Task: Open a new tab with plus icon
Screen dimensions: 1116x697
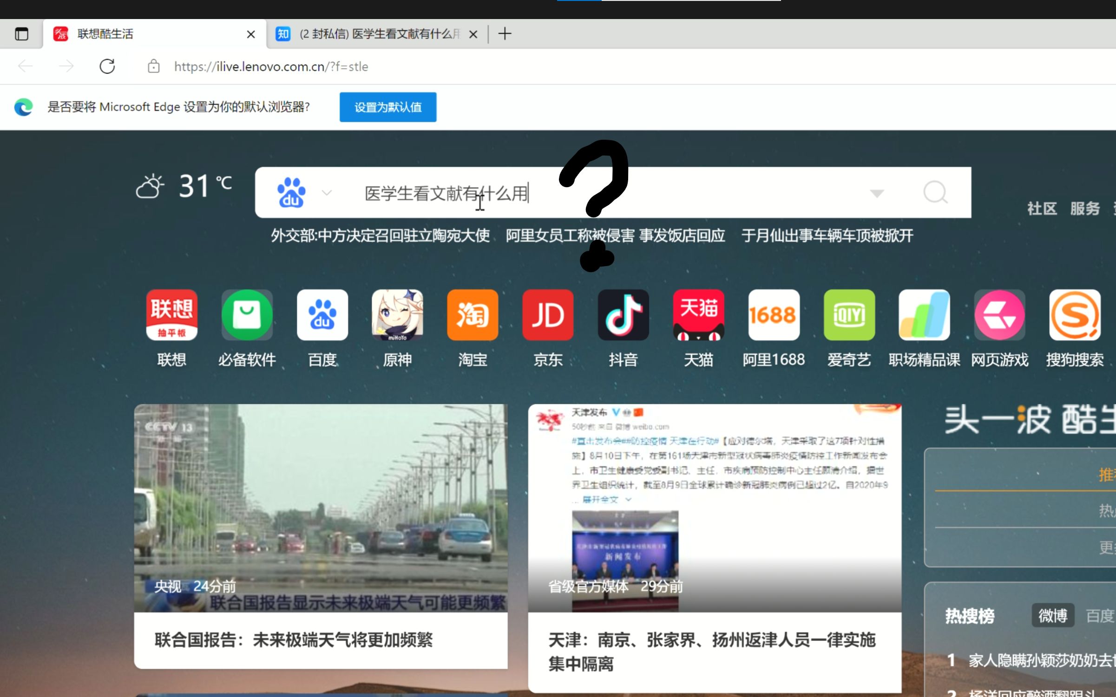Action: 505,34
